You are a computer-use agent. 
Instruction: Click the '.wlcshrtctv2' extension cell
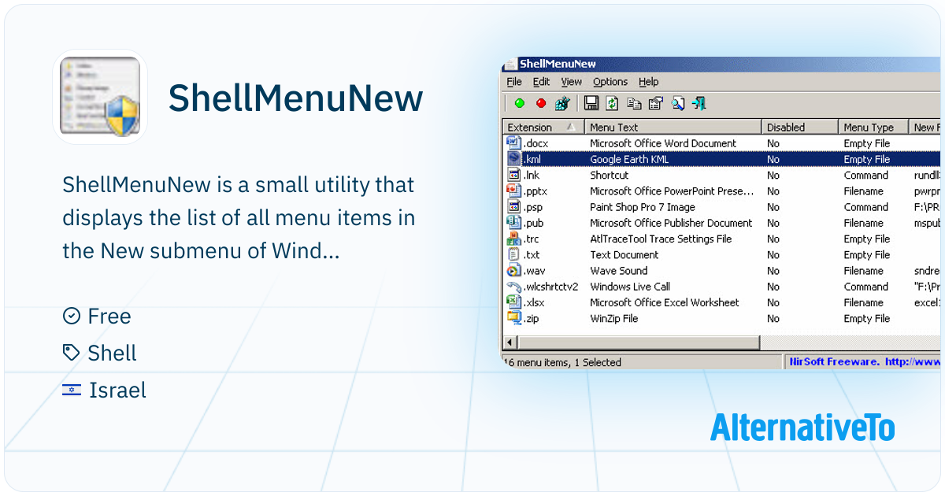(x=551, y=287)
